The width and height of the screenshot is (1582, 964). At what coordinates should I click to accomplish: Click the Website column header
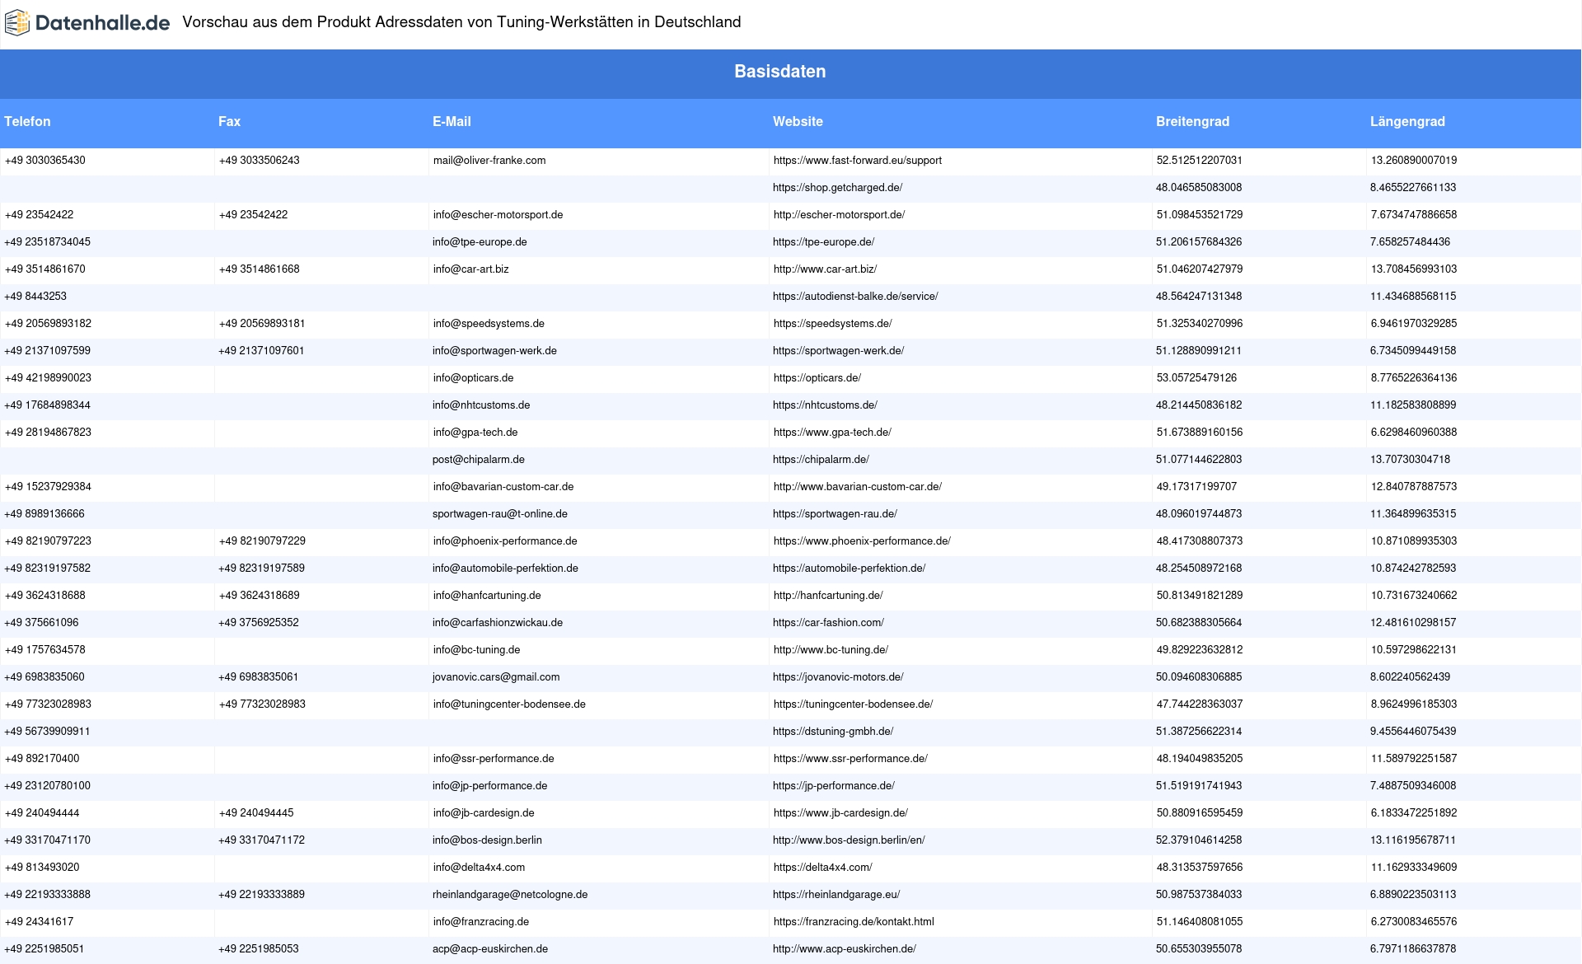pyautogui.click(x=798, y=122)
